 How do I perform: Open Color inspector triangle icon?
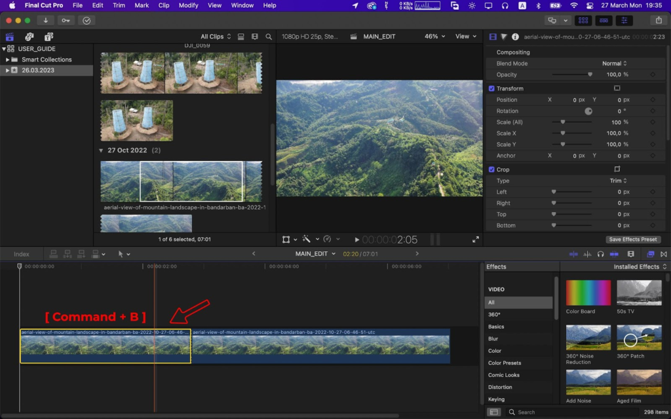click(504, 37)
